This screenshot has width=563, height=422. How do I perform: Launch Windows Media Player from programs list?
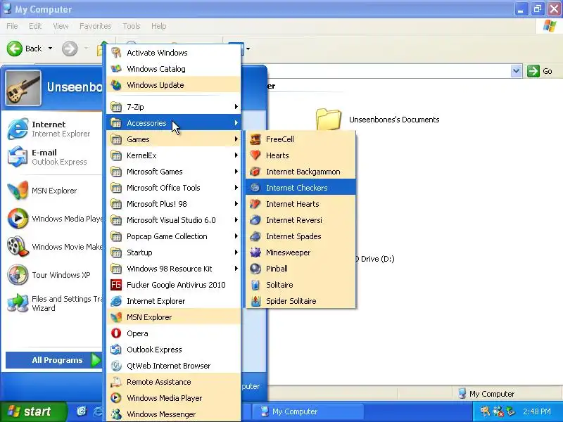[x=173, y=398]
